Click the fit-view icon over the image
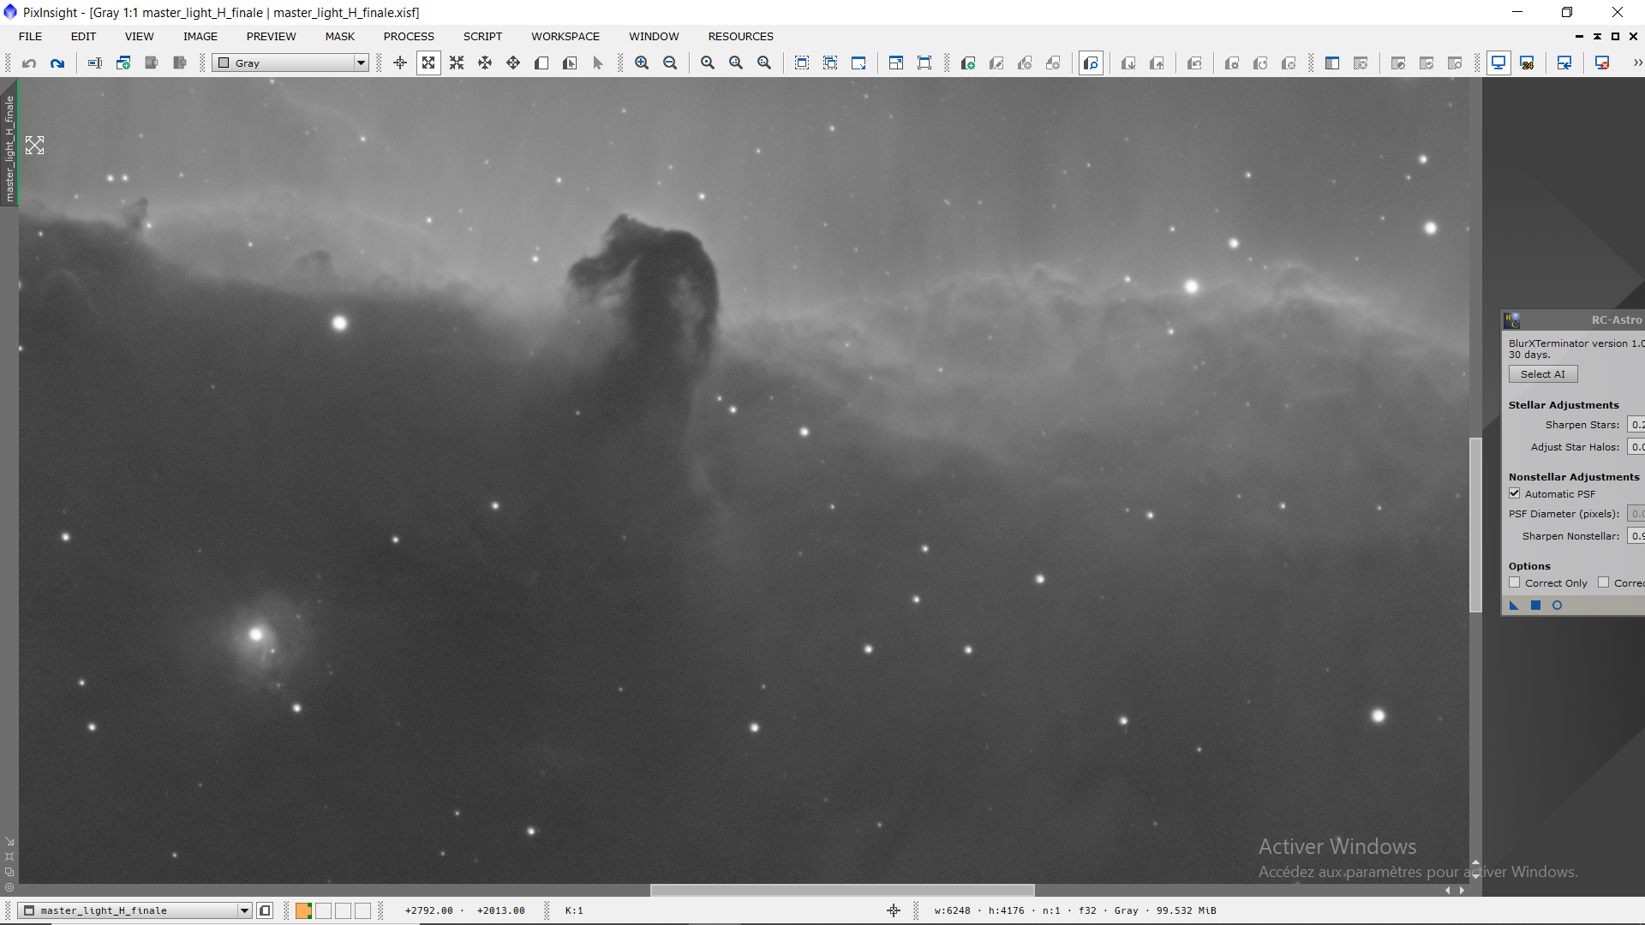 [x=34, y=146]
